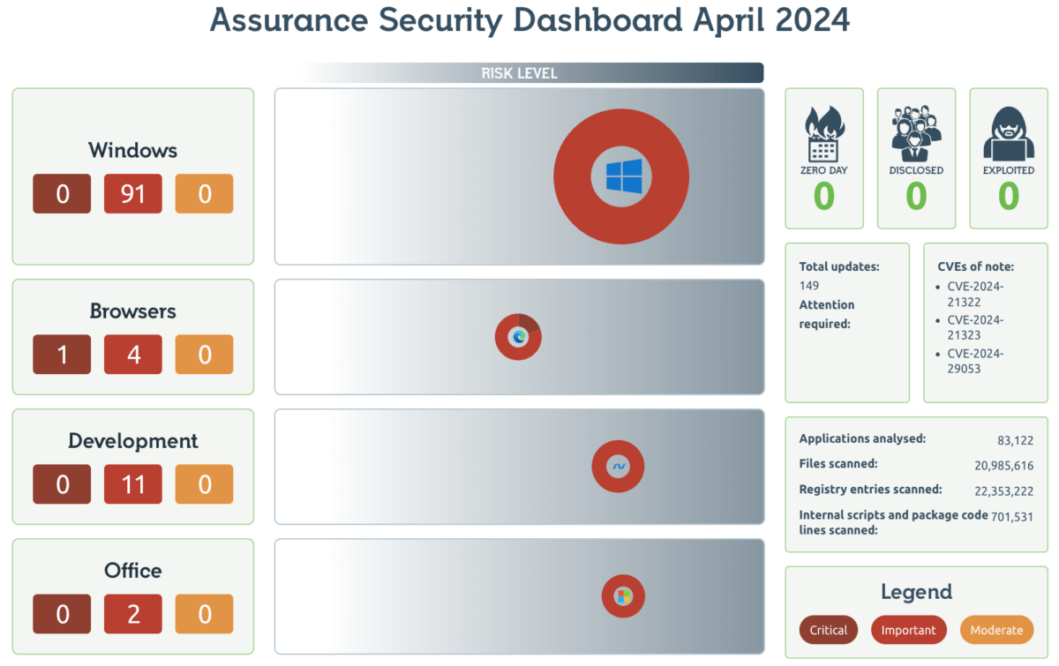Click the .NET development icon in the chart
This screenshot has height=666, width=1059.
pyautogui.click(x=619, y=466)
